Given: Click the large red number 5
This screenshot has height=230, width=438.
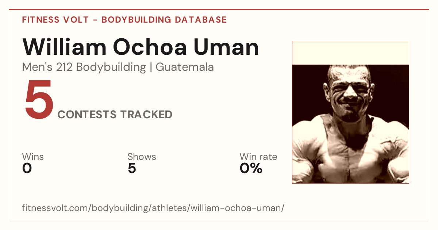Looking at the screenshot, I should coord(39,100).
